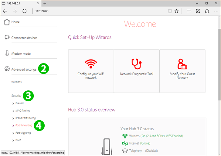The width and height of the screenshot is (221, 156).
Task: Click the red WiFi signal icon
Action: (x=91, y=64)
